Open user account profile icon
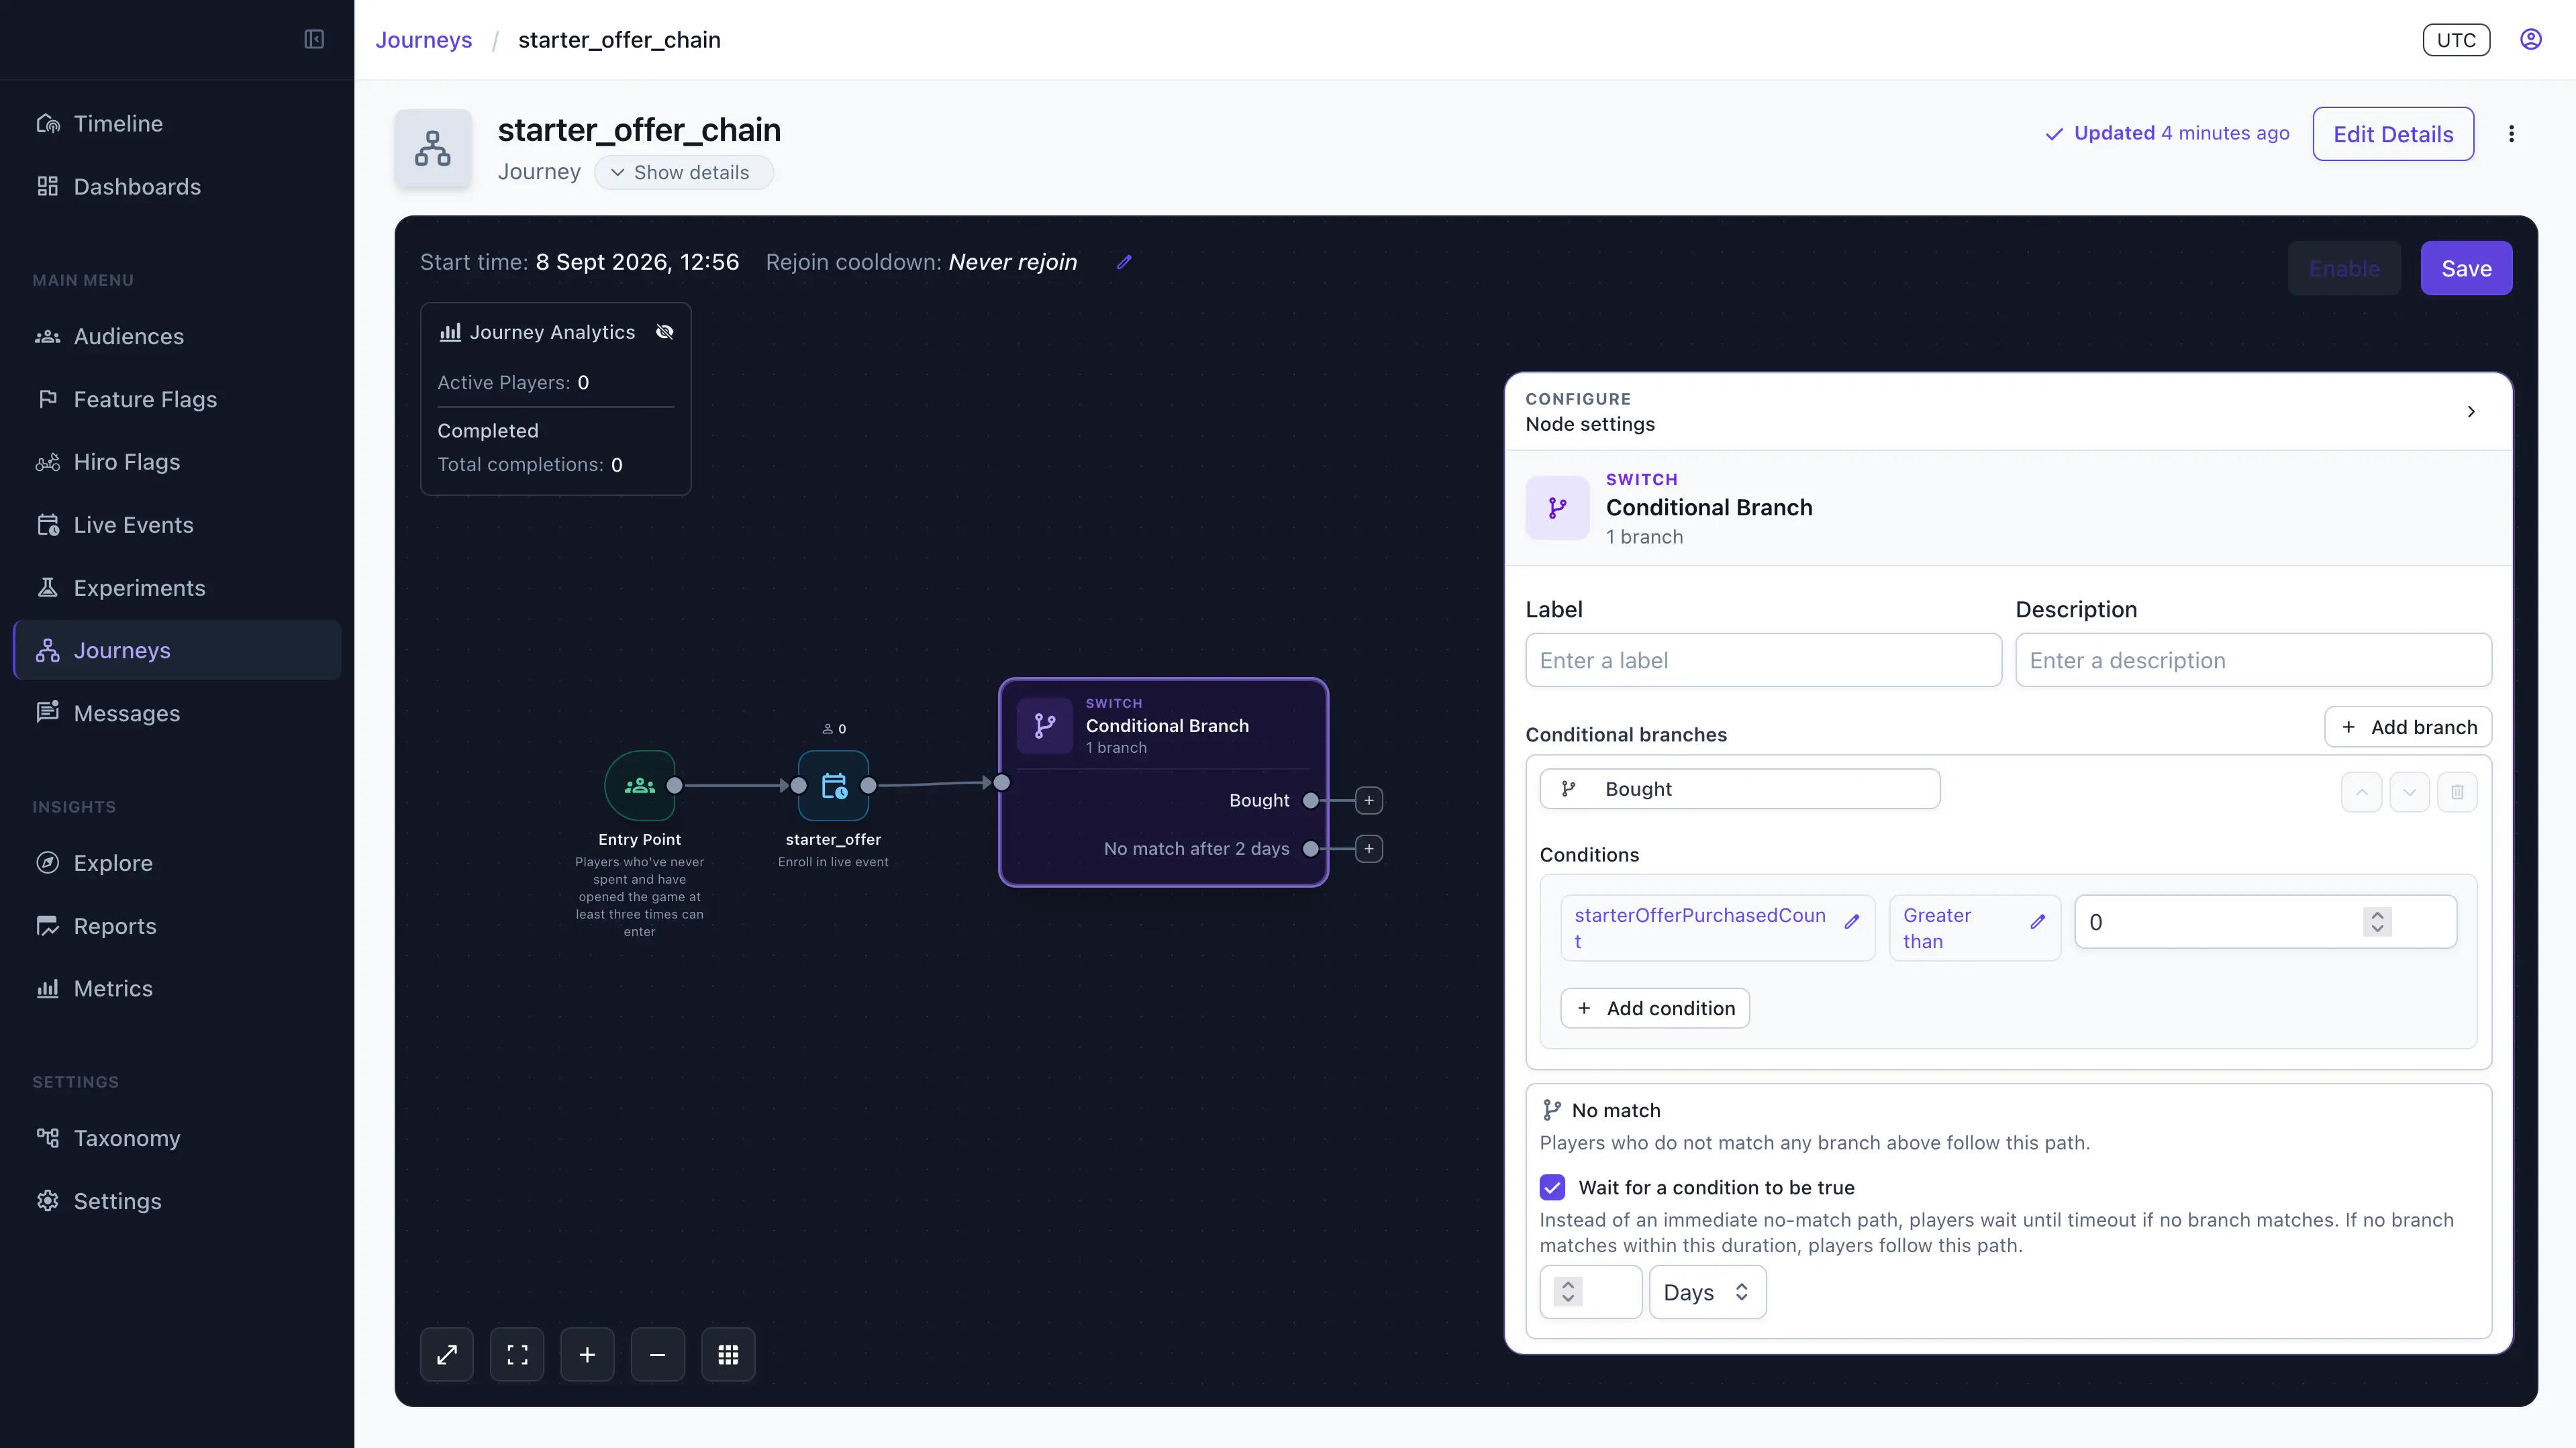 pyautogui.click(x=2530, y=39)
